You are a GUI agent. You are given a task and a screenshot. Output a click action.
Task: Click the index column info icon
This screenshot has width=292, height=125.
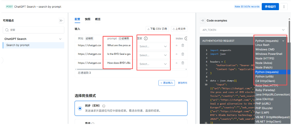[186, 39]
